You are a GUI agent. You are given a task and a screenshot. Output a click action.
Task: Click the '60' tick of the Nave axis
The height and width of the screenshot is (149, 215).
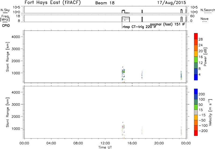tap(192, 16)
